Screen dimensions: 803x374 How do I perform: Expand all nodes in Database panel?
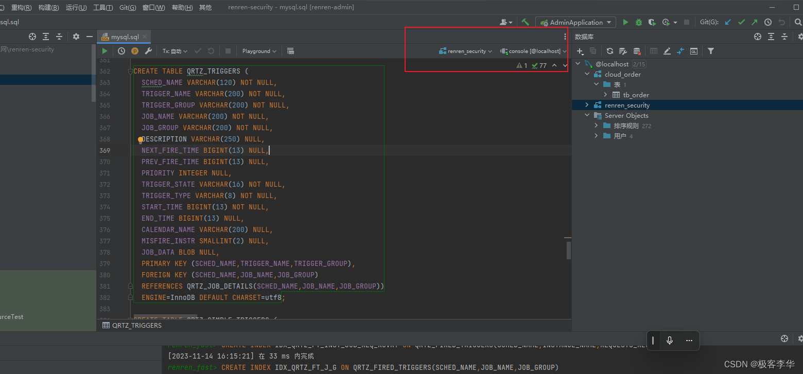pos(771,37)
